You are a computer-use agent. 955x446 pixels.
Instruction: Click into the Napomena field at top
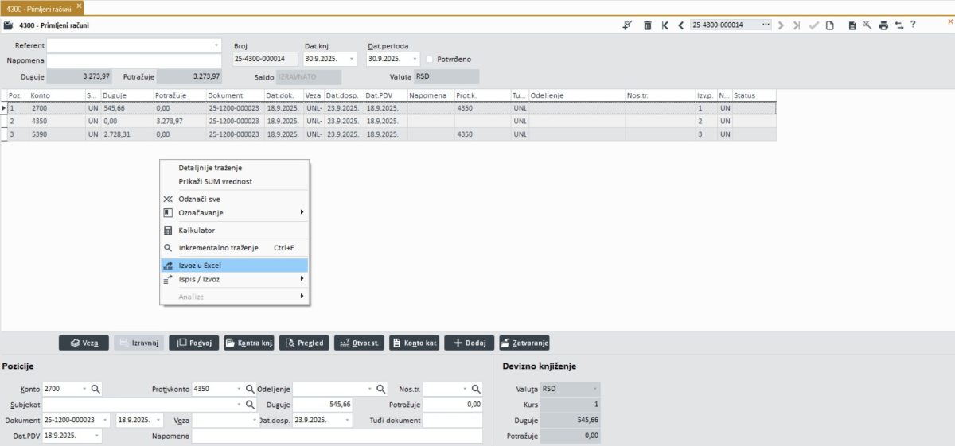tap(134, 60)
